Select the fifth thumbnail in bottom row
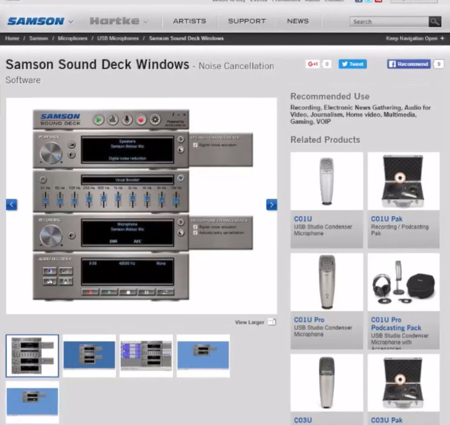Viewport: 450px width, 425px height. pyautogui.click(x=32, y=402)
